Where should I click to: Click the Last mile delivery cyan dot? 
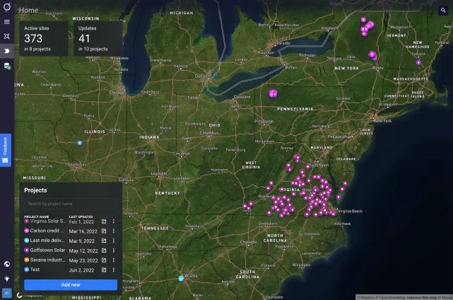(27, 241)
